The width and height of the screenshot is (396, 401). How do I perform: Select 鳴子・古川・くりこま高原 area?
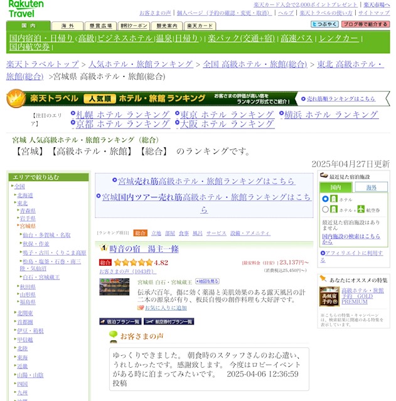55,253
